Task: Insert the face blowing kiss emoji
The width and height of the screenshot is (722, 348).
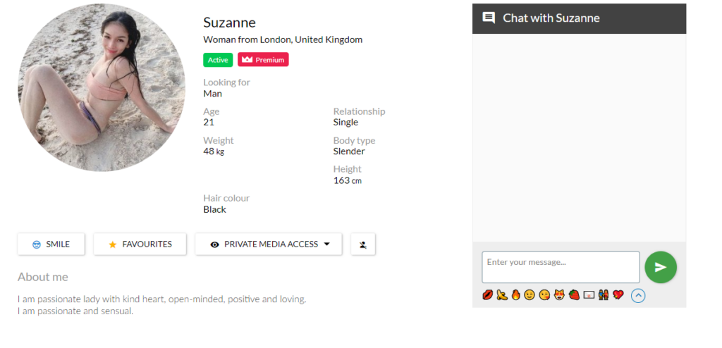Action: (x=544, y=295)
